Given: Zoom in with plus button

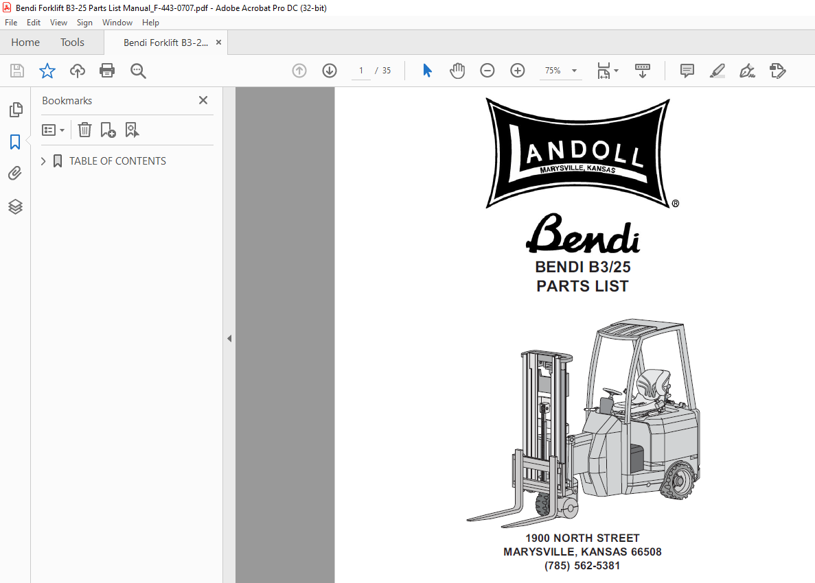Looking at the screenshot, I should pyautogui.click(x=517, y=71).
